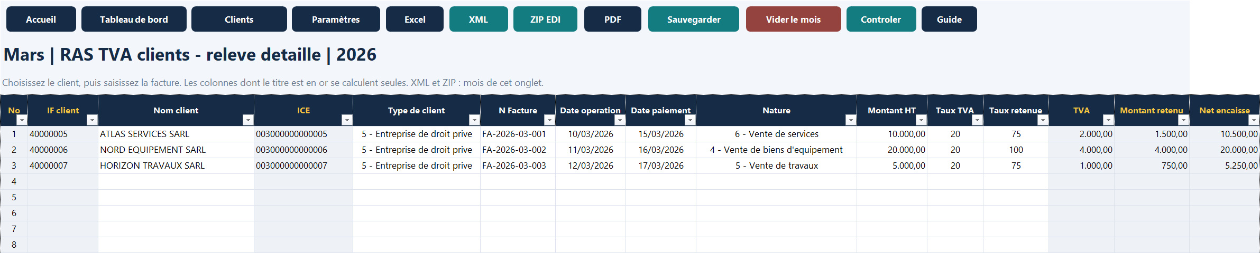Viewport: 1260px width, 253px height.
Task: Run the Controler check
Action: (881, 19)
